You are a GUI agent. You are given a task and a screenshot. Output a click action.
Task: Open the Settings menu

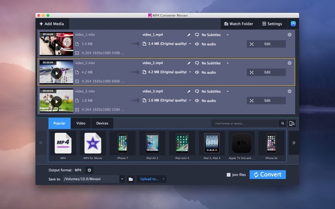click(x=272, y=24)
